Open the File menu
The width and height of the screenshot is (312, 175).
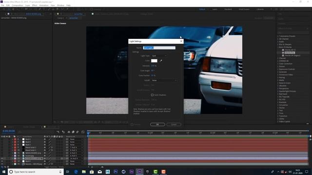point(2,5)
